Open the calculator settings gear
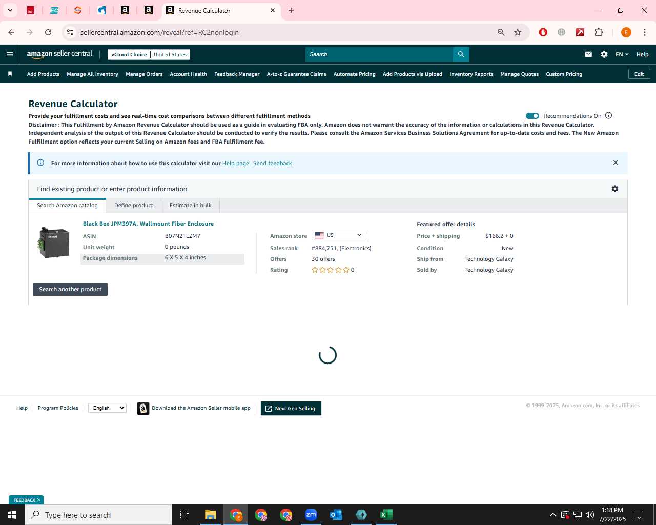This screenshot has height=525, width=656. [x=615, y=189]
